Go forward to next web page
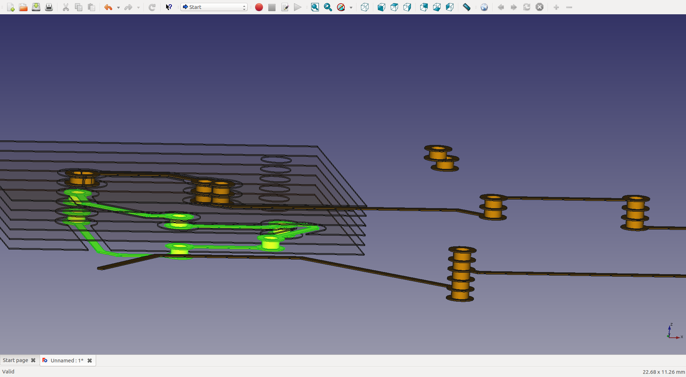The height and width of the screenshot is (377, 686). [514, 7]
